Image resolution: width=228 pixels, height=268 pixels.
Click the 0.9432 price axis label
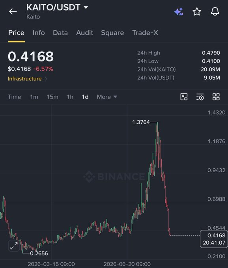click(x=217, y=170)
